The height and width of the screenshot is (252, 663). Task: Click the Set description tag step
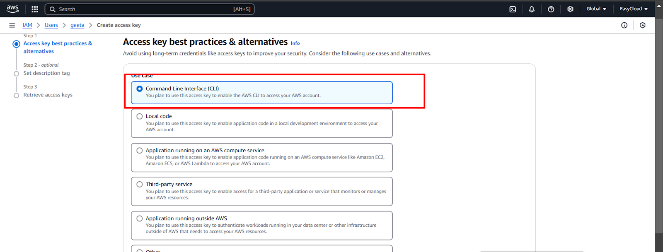[46, 73]
